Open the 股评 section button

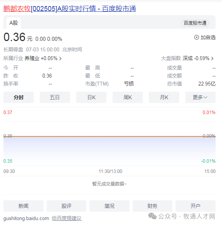coord(67,206)
